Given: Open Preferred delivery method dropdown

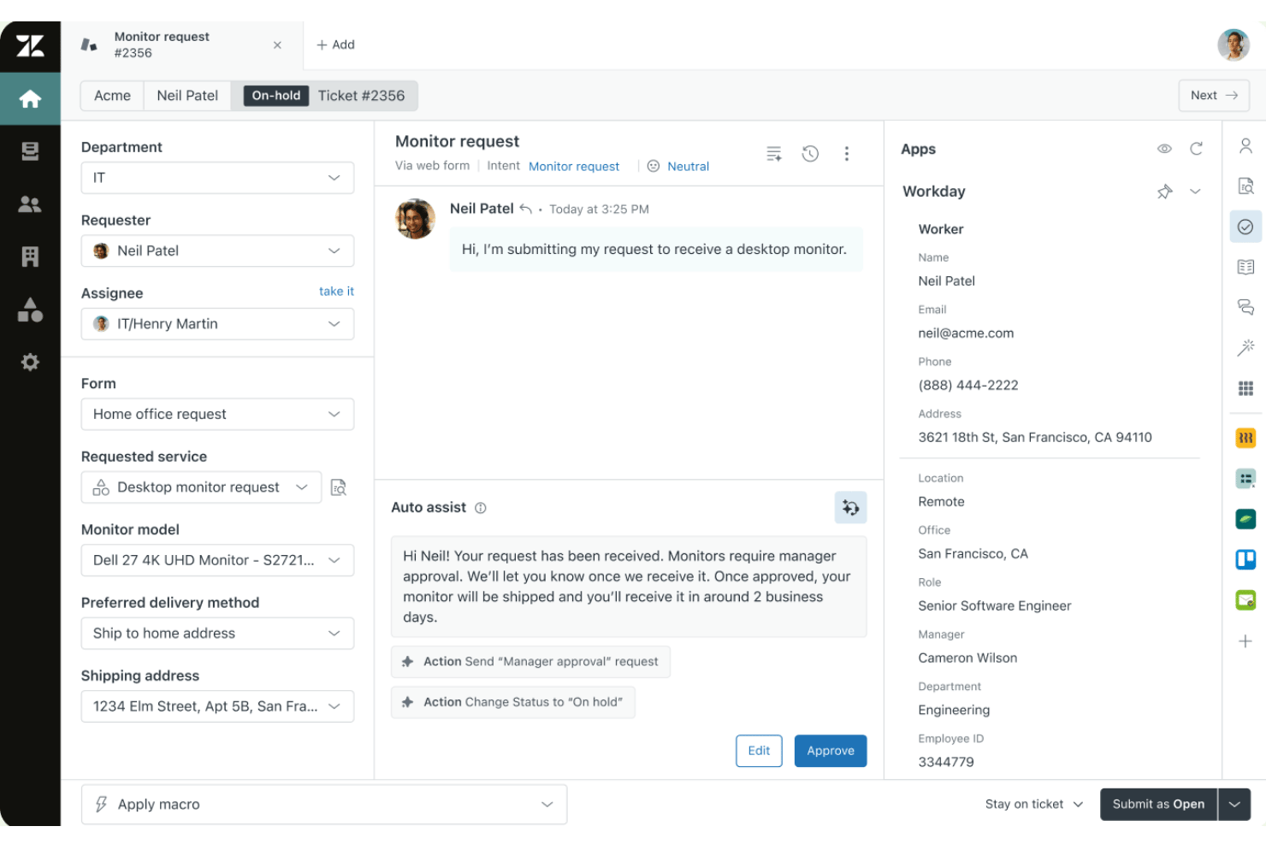Looking at the screenshot, I should click(217, 634).
